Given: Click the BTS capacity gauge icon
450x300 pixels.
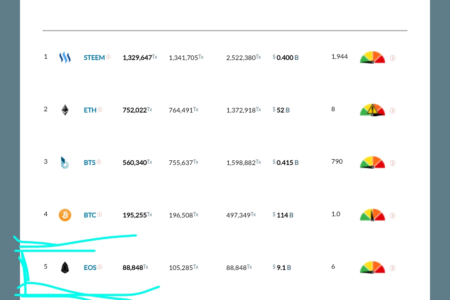Looking at the screenshot, I should coord(372,162).
